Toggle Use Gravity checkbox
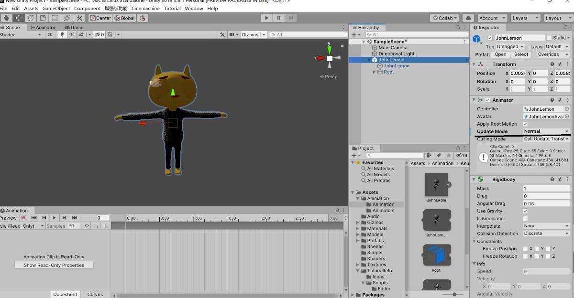This screenshot has height=298, width=574. pos(525,211)
